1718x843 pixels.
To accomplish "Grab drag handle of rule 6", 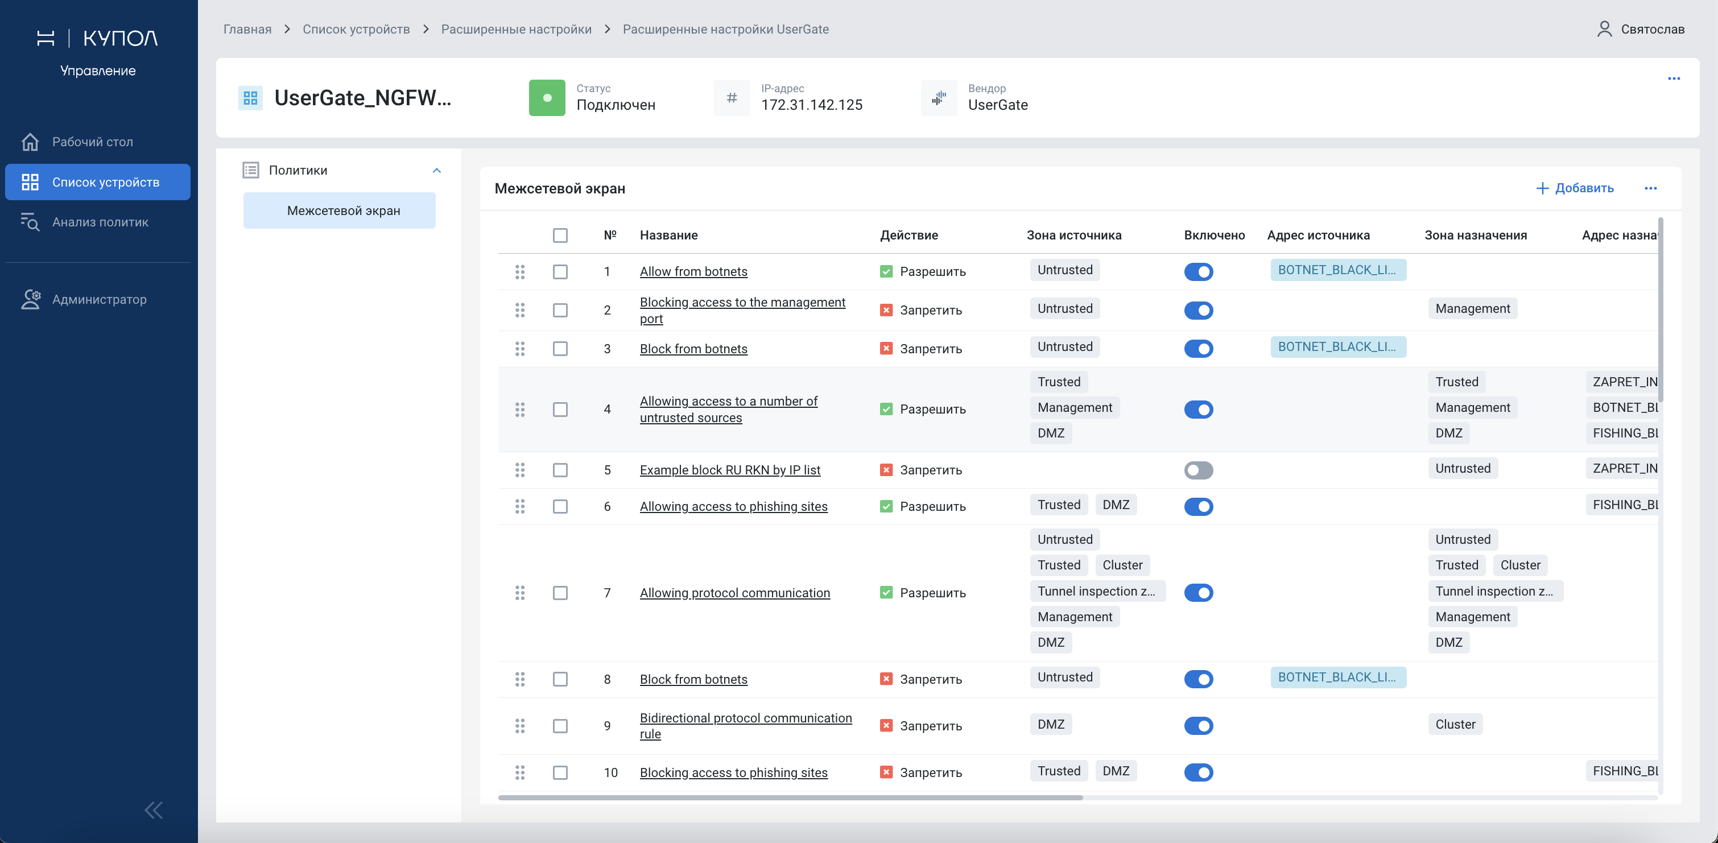I will (519, 507).
